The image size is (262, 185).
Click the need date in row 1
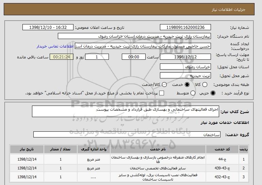27,159
